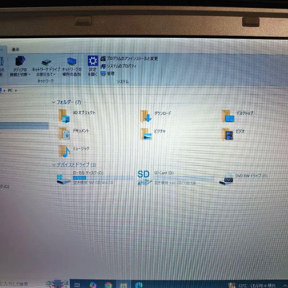Viewport: 288px width, 288px height.
Task: Open the ネットワークの場所の追加 tool
Action: pos(71,62)
